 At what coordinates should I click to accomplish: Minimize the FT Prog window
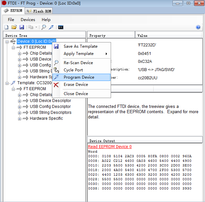coord(177,3)
